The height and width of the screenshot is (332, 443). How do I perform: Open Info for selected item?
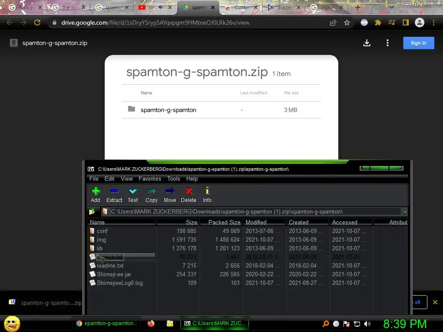click(207, 195)
